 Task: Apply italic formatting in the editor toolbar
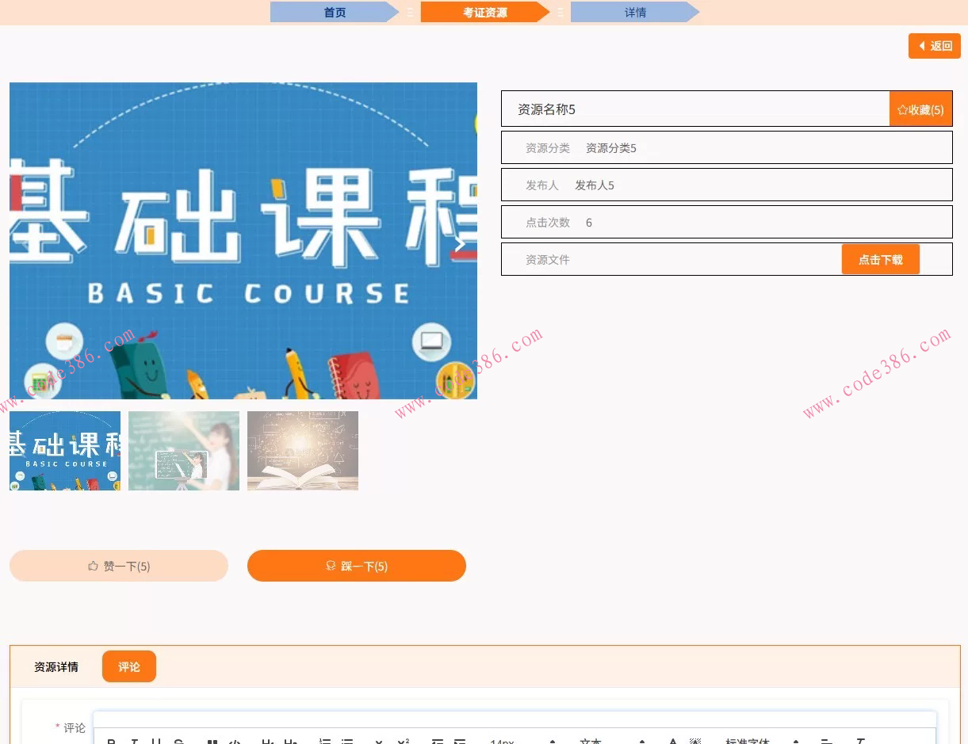135,742
